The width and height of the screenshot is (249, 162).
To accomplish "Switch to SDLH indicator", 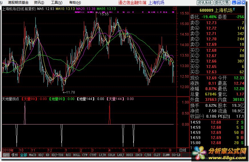I will click(x=112, y=155).
